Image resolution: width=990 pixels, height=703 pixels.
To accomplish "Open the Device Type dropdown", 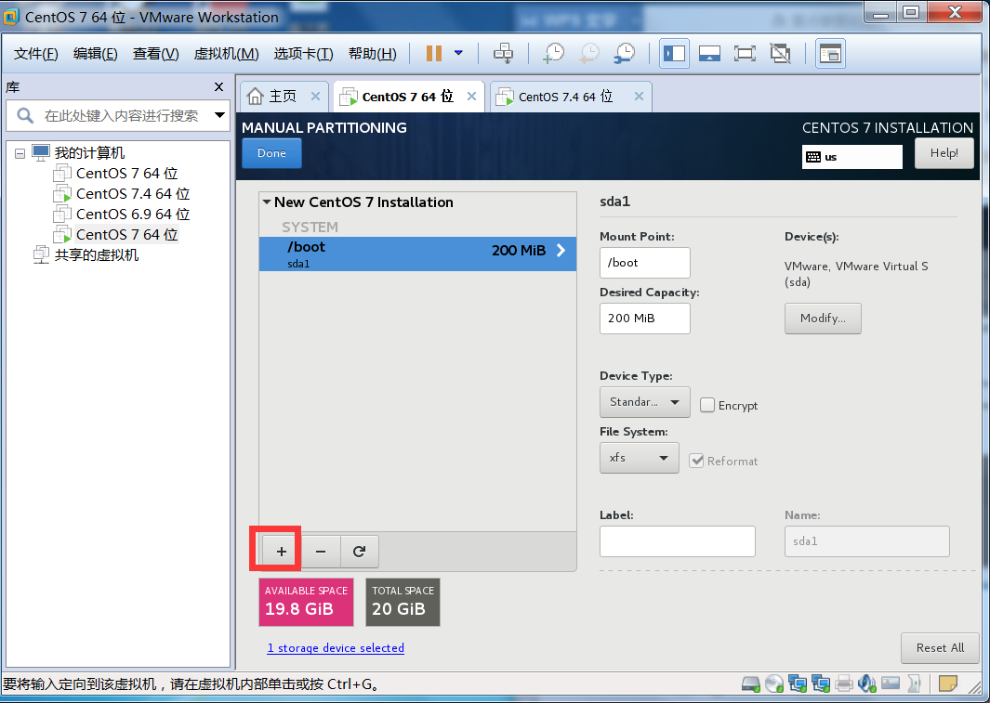I will (x=644, y=402).
